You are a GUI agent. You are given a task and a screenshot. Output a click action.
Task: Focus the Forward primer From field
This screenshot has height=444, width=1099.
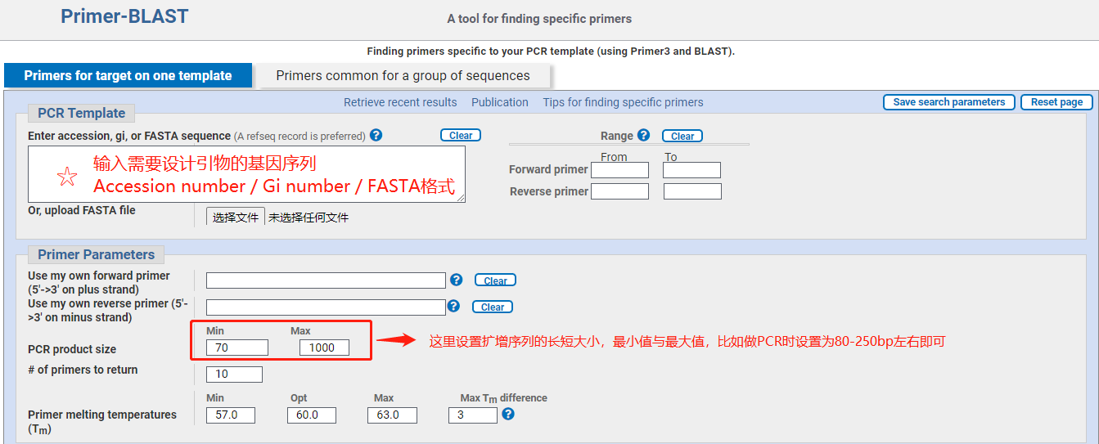(x=619, y=170)
